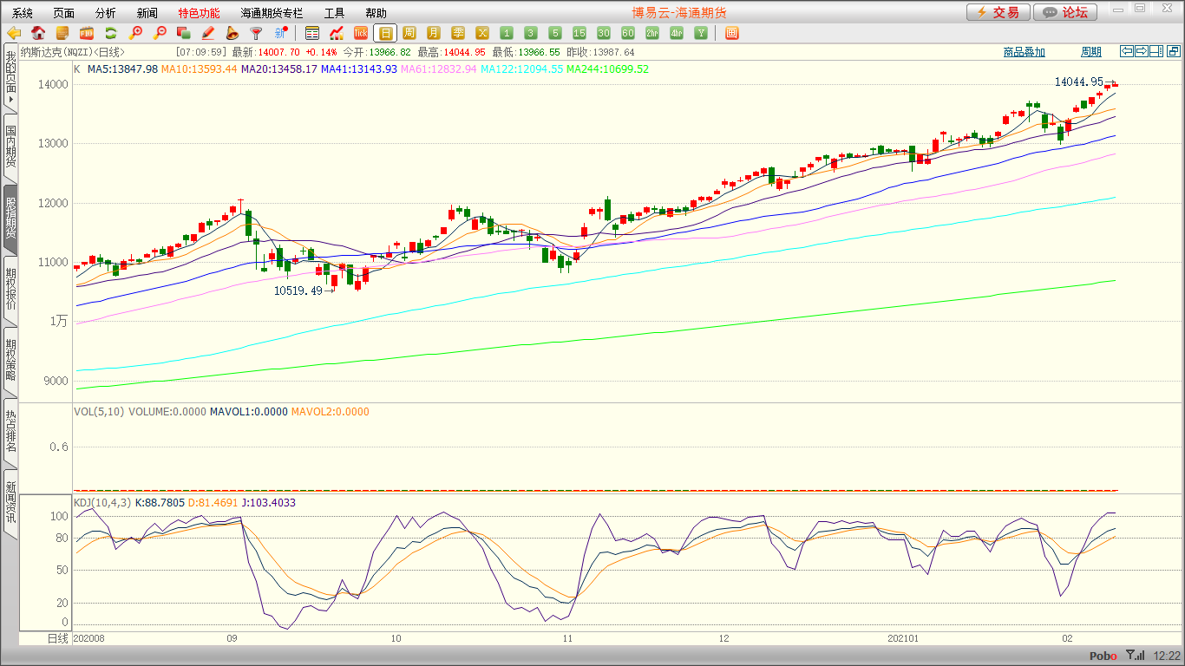The width and height of the screenshot is (1185, 666).
Task: Toggle the side panel layout icon
Action: [x=1156, y=51]
